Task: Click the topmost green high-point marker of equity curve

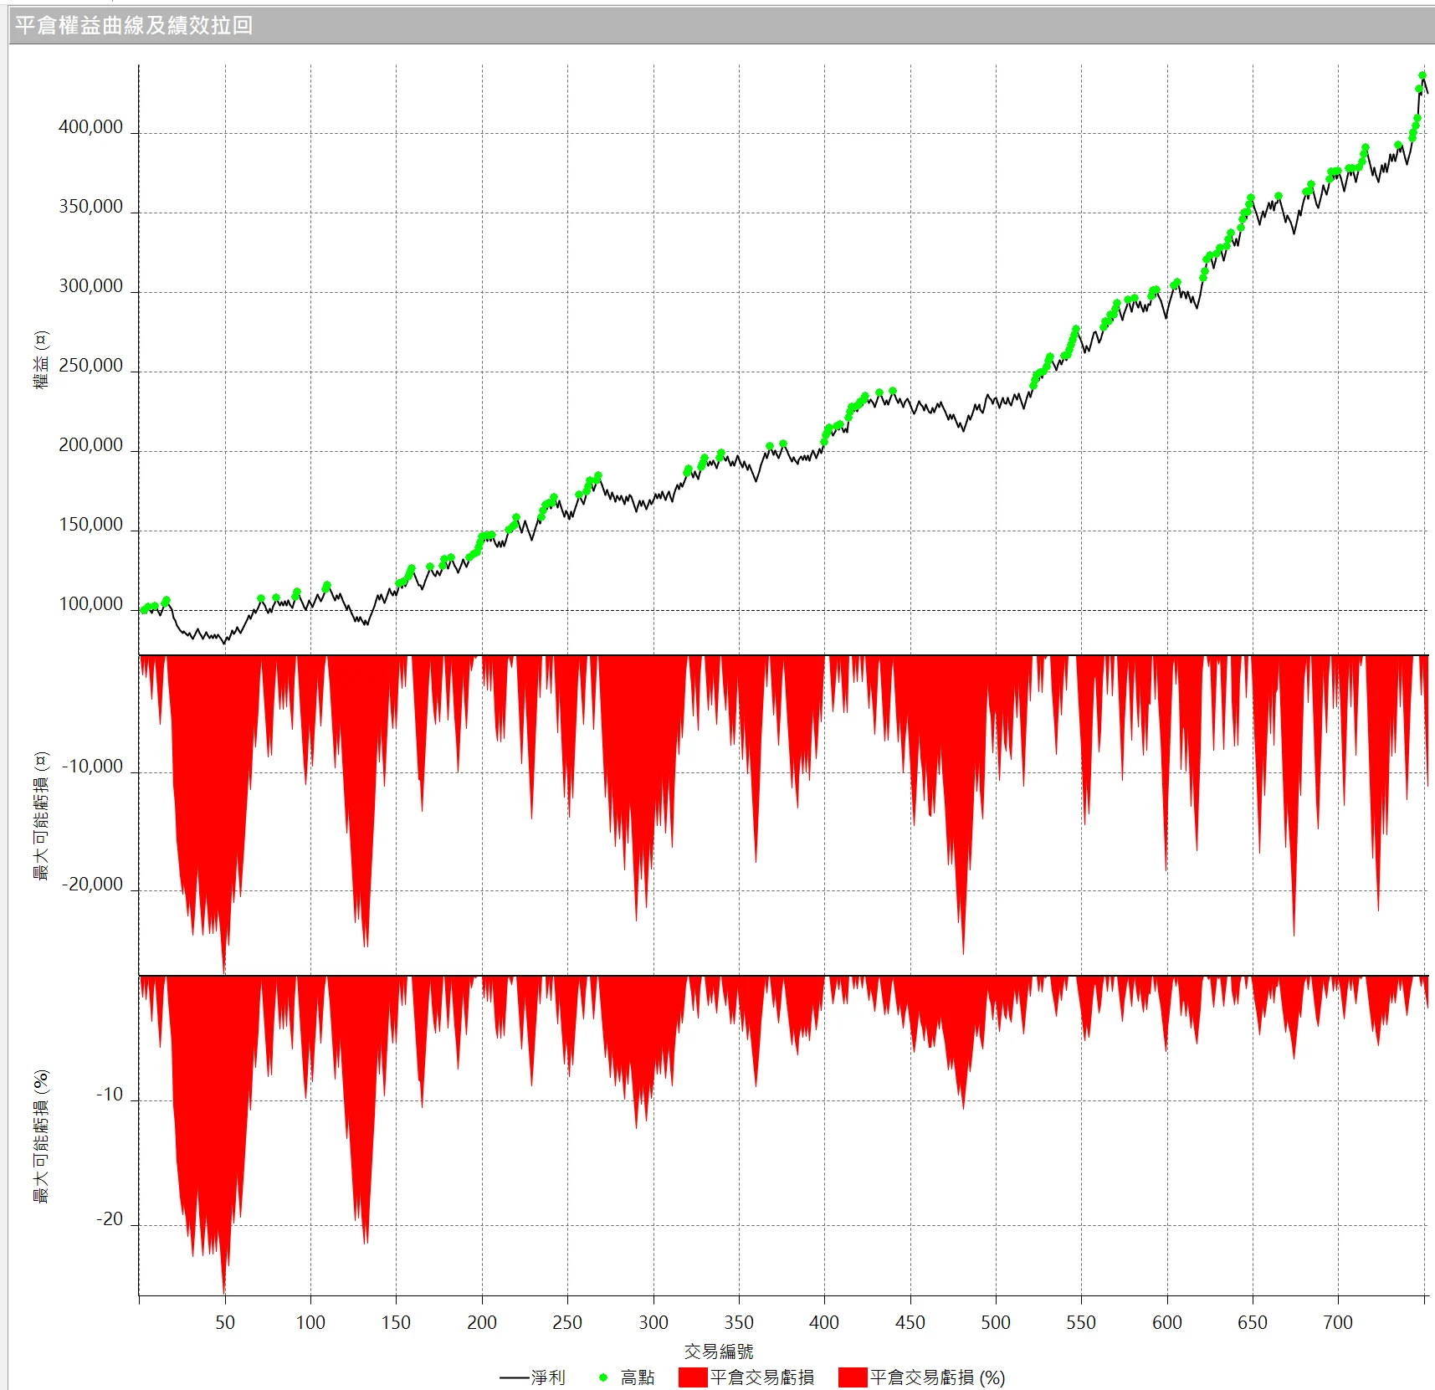Action: [x=1422, y=75]
